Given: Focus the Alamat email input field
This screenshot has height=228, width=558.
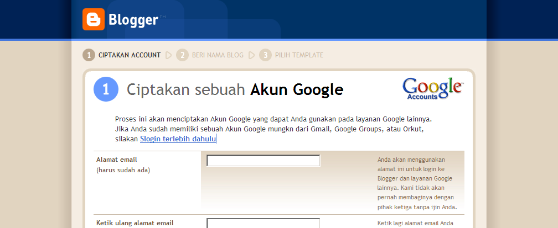Looking at the screenshot, I should 263,161.
